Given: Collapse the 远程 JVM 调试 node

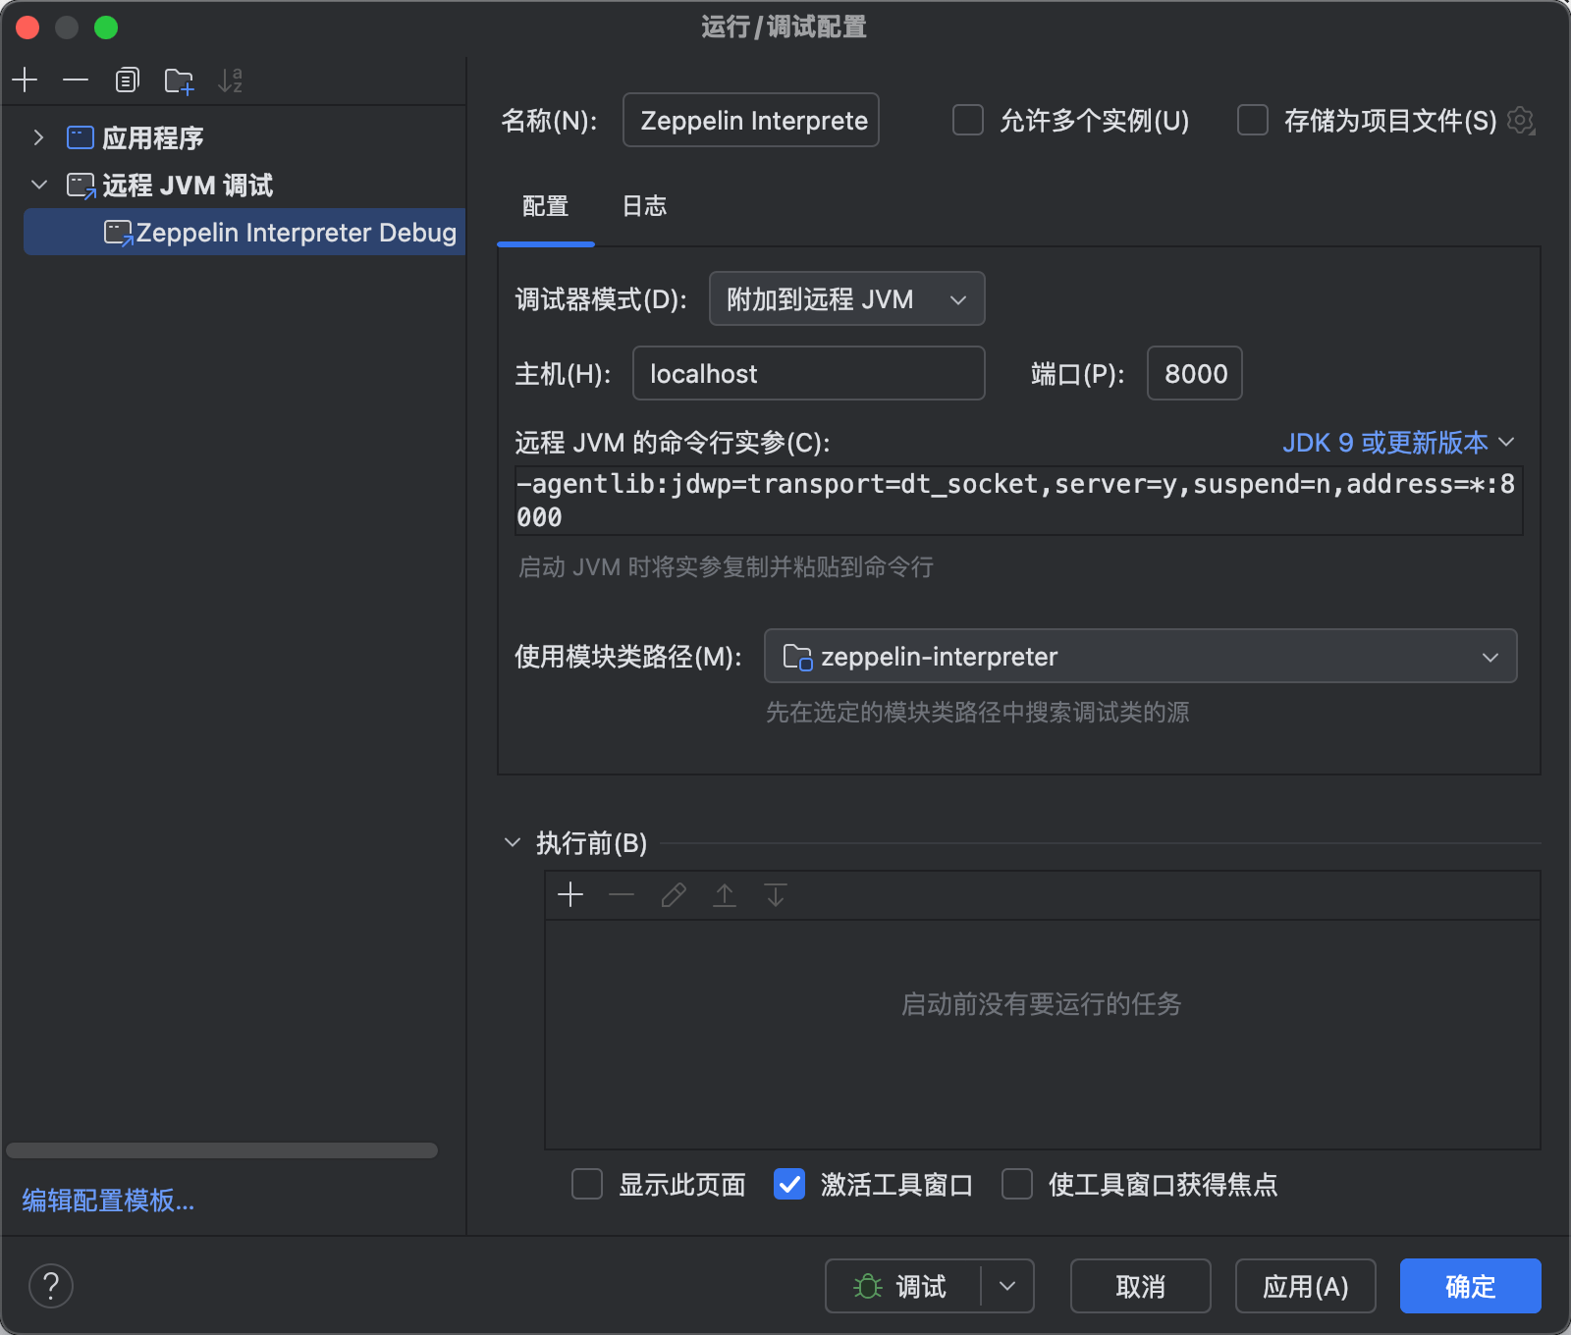Looking at the screenshot, I should point(39,185).
